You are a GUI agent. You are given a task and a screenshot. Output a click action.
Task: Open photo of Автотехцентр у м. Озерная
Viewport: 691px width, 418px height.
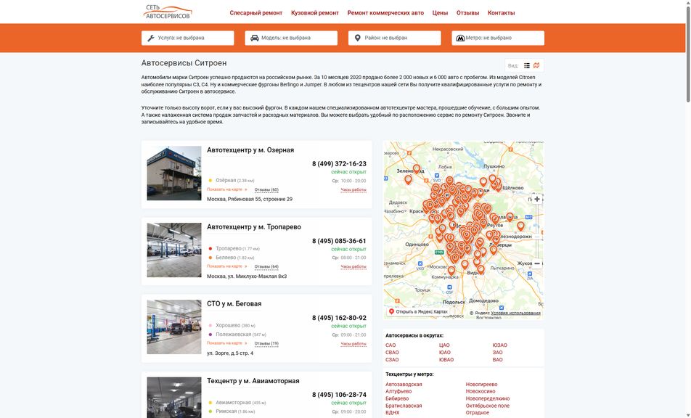pyautogui.click(x=174, y=173)
